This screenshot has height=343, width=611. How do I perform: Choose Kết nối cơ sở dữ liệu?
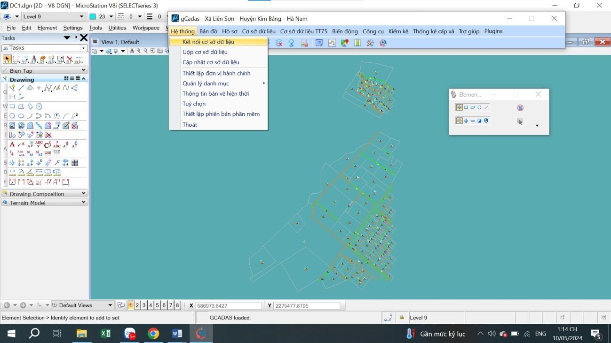(208, 42)
